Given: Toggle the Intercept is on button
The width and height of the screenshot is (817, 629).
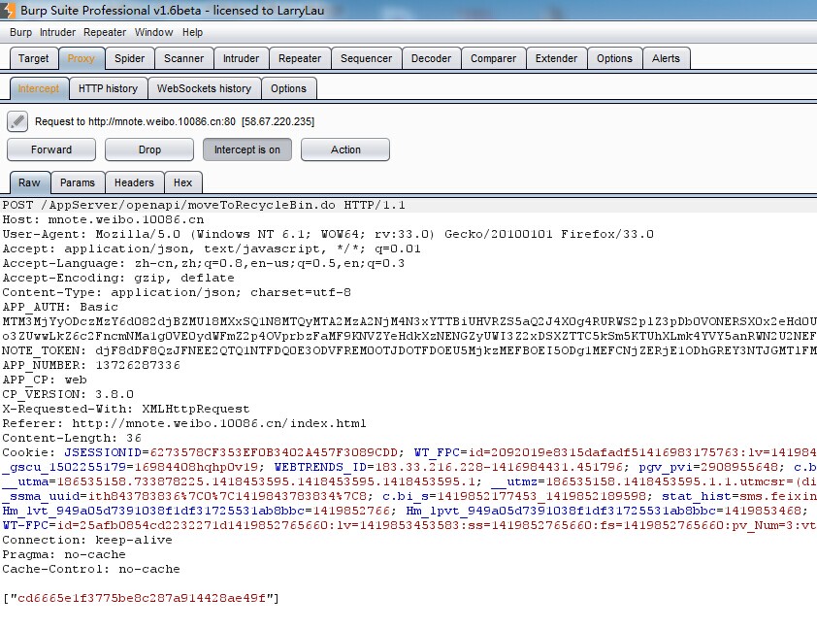Looking at the screenshot, I should pyautogui.click(x=247, y=149).
